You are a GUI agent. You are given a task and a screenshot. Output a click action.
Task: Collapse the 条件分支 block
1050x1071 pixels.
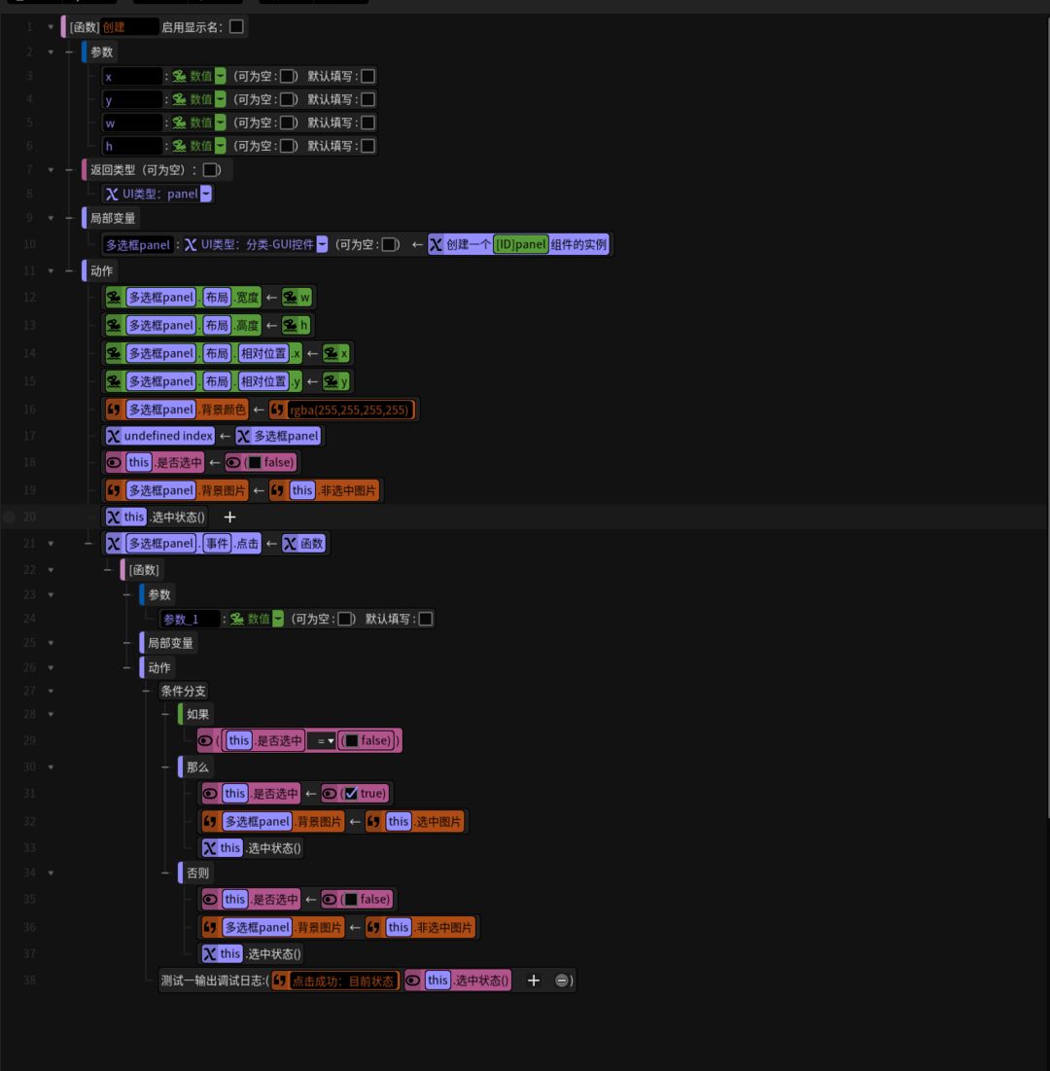click(51, 691)
